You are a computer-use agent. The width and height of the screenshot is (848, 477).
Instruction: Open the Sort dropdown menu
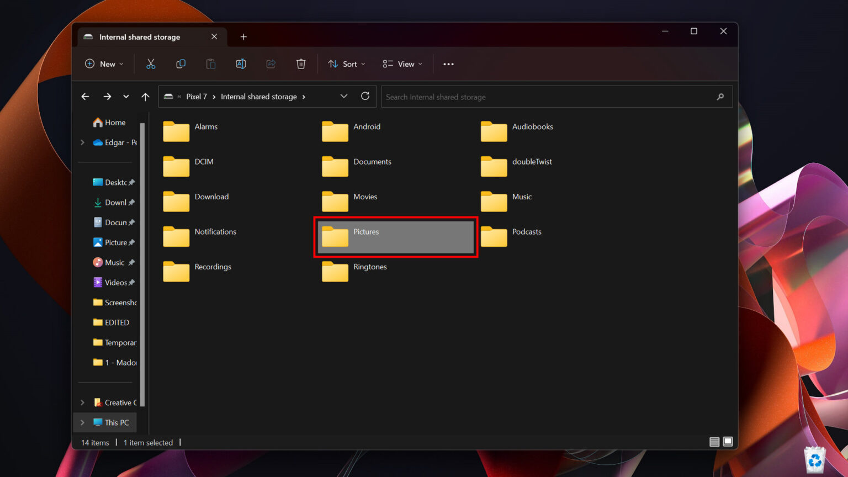click(347, 64)
